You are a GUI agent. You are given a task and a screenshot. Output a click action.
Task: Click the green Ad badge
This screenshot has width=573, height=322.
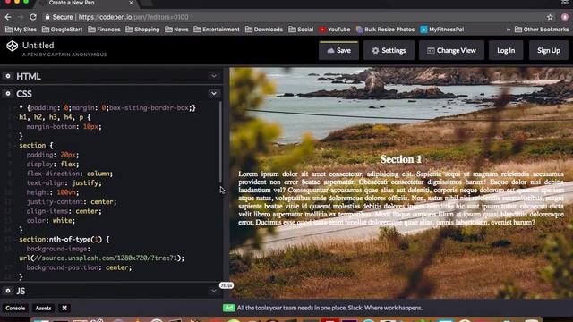pyautogui.click(x=229, y=308)
